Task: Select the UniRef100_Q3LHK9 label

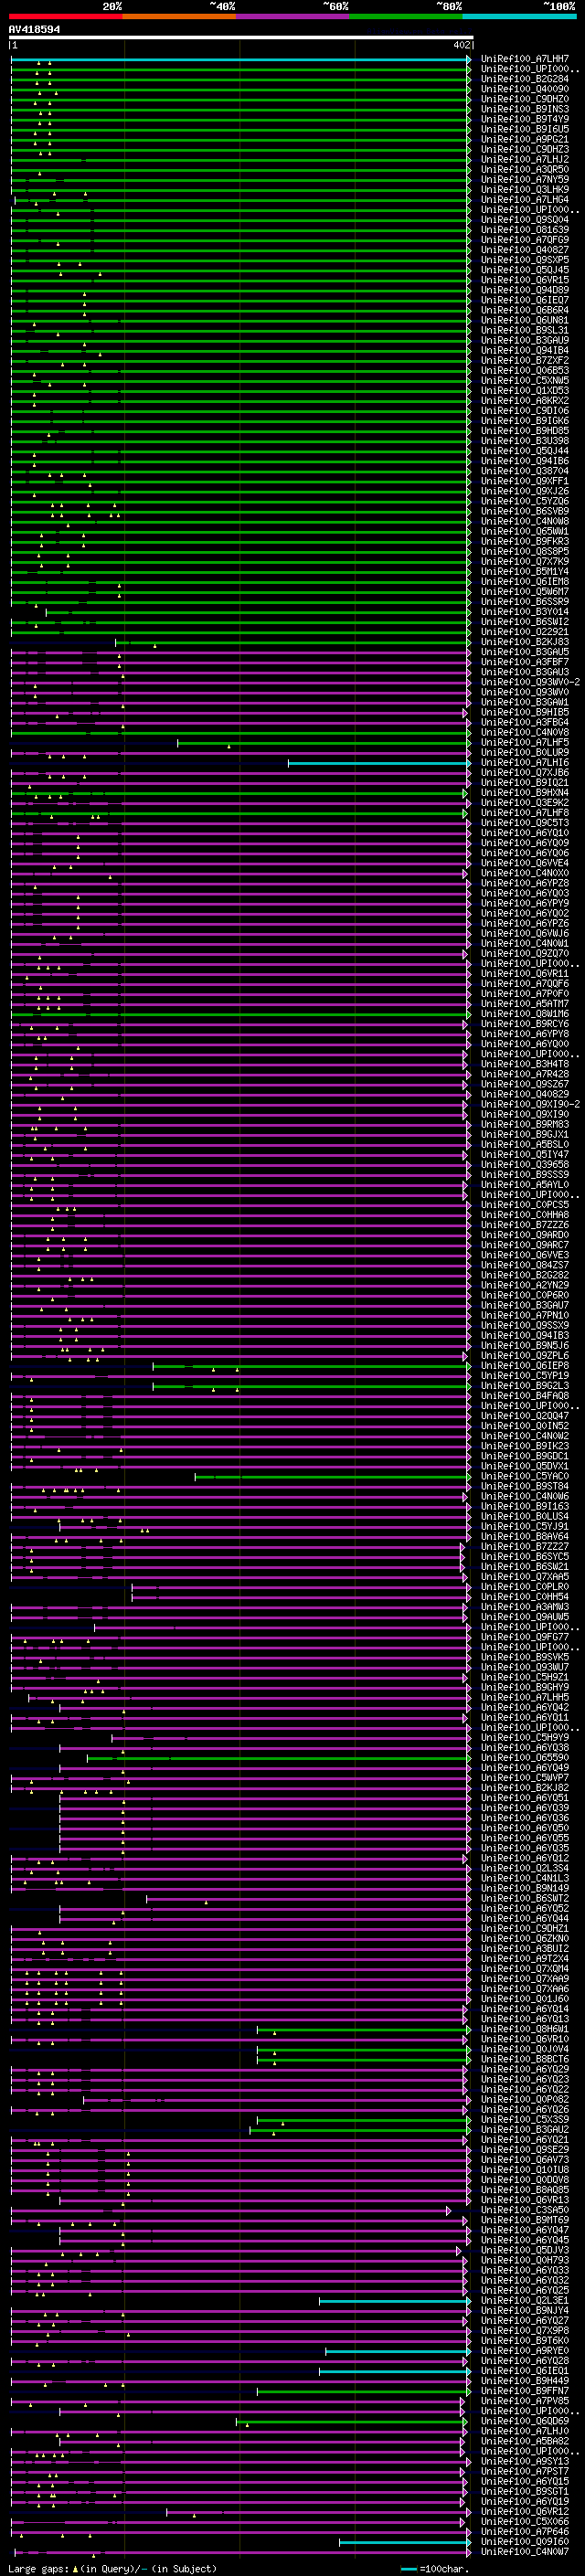Action: 524,190
